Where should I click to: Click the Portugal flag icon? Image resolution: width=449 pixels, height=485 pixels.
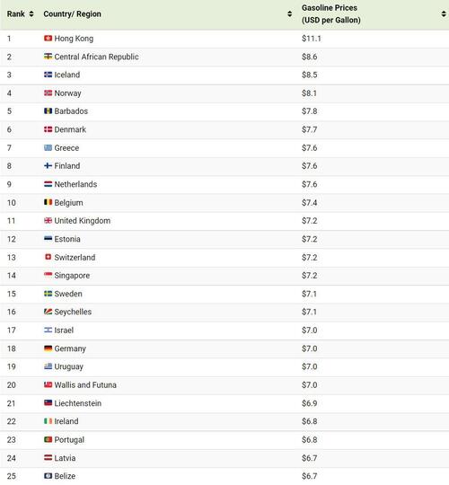pos(48,439)
